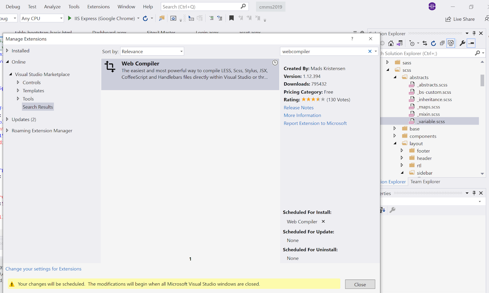Collapse All in Solution Explorer
Viewport: 489px width, 293px height.
[442, 43]
